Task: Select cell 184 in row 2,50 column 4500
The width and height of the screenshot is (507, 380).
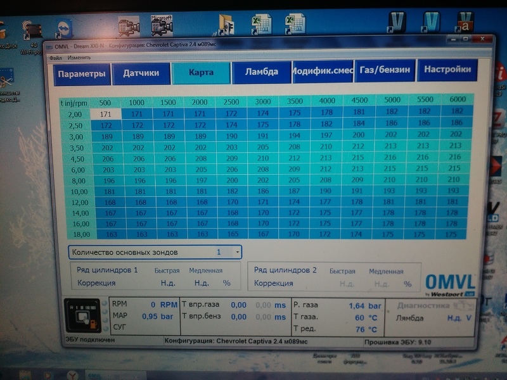Action: [x=359, y=123]
